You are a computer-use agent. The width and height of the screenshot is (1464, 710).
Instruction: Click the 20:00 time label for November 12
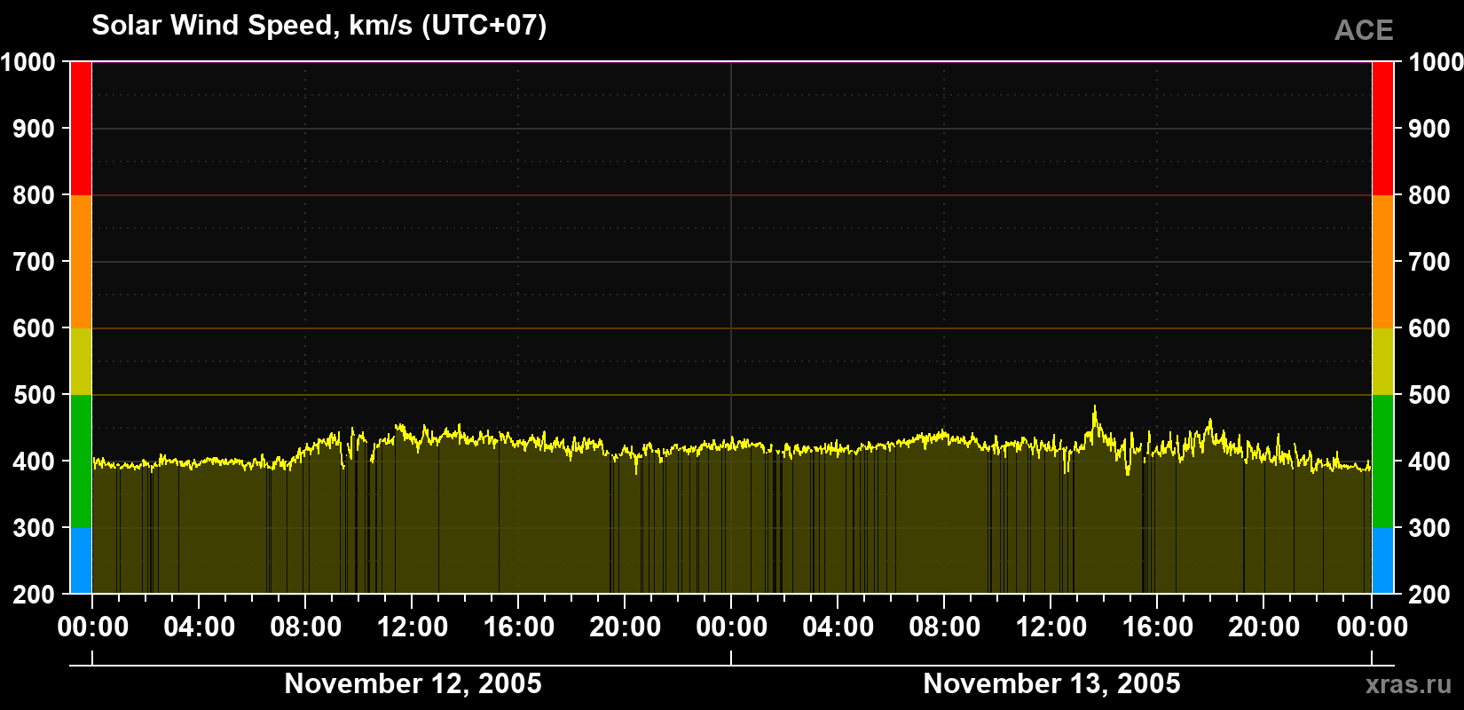coord(626,627)
